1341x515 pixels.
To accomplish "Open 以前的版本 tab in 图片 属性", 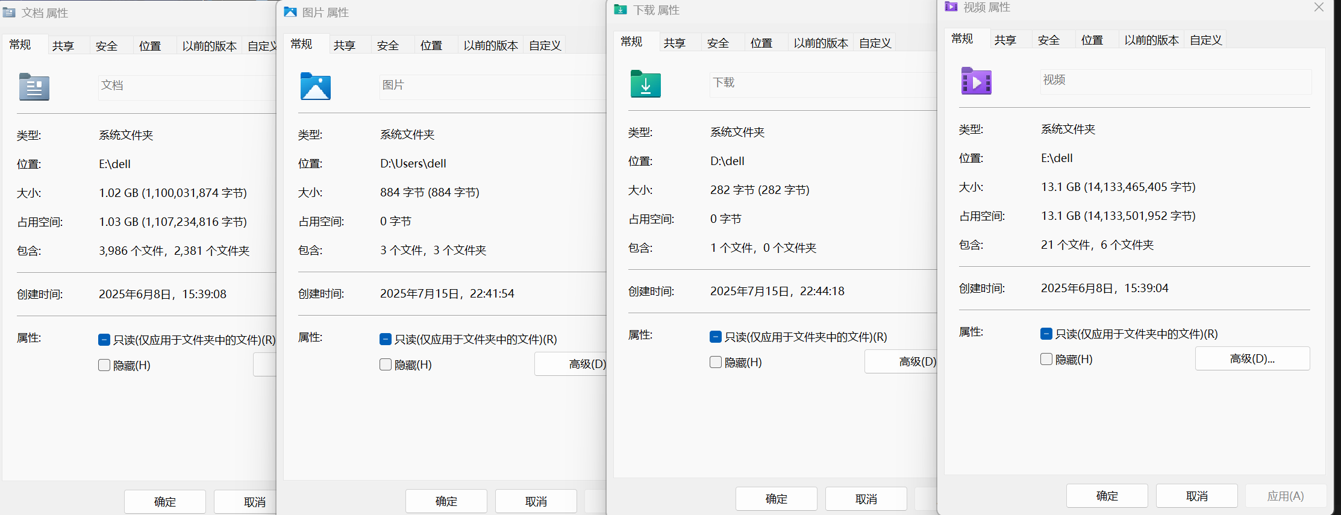I will click(x=491, y=45).
